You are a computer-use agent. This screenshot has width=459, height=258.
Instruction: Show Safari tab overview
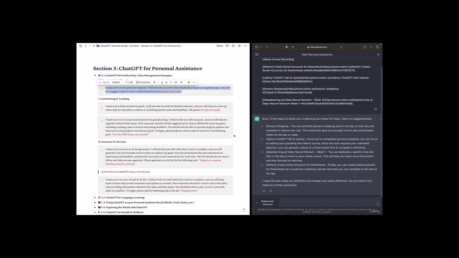[378, 47]
